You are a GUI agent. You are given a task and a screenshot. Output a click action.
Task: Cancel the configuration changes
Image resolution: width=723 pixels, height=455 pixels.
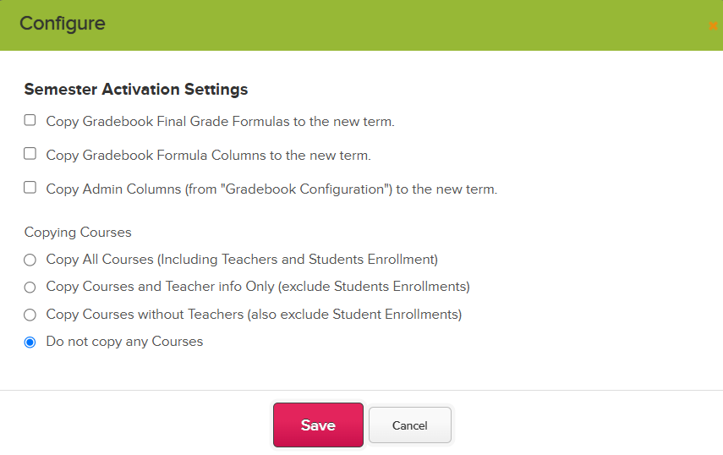(x=410, y=425)
